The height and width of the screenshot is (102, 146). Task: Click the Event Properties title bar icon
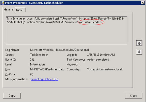point(3,3)
